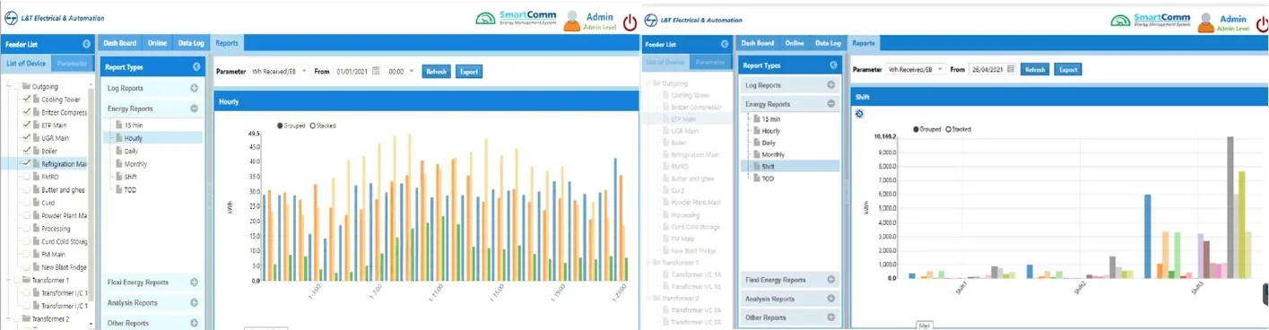Image resolution: width=1269 pixels, height=330 pixels.
Task: Click the From date field in right window
Action: 987,69
